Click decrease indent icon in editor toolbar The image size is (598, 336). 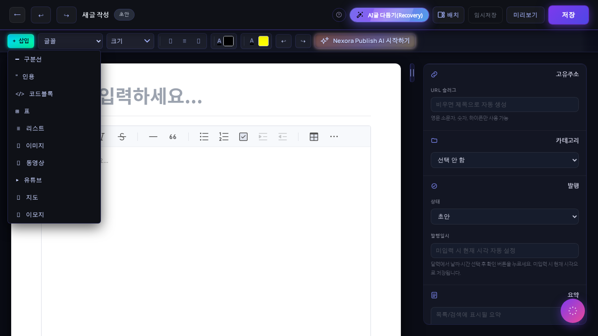[x=283, y=137]
